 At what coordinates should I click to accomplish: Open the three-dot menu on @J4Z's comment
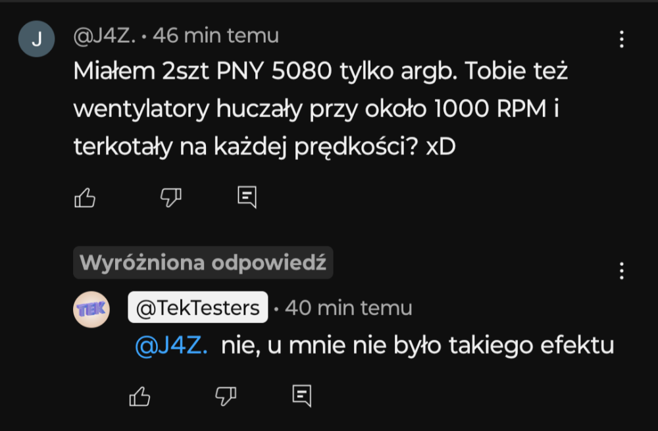pyautogui.click(x=622, y=39)
